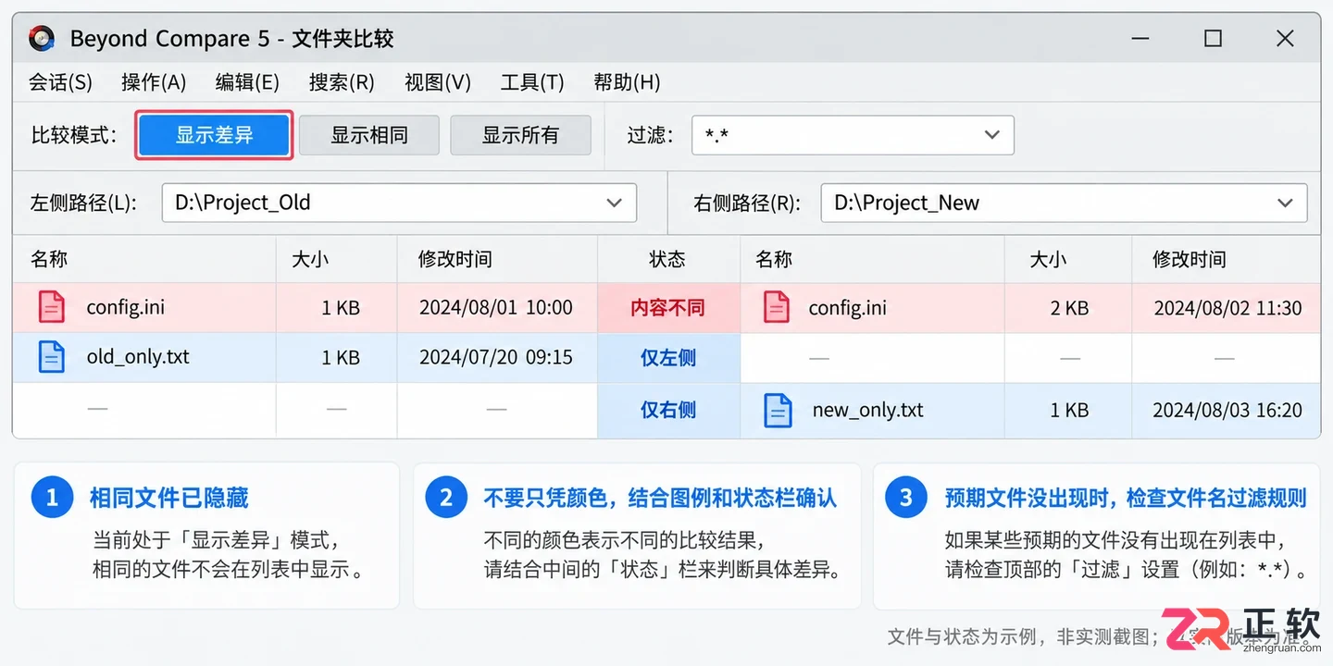This screenshot has width=1333, height=666.
Task: Click the red file icon of left config.ini
Action: [52, 307]
